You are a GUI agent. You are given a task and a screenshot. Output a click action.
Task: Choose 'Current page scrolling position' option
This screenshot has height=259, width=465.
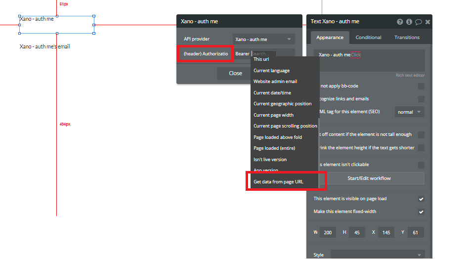coord(285,126)
